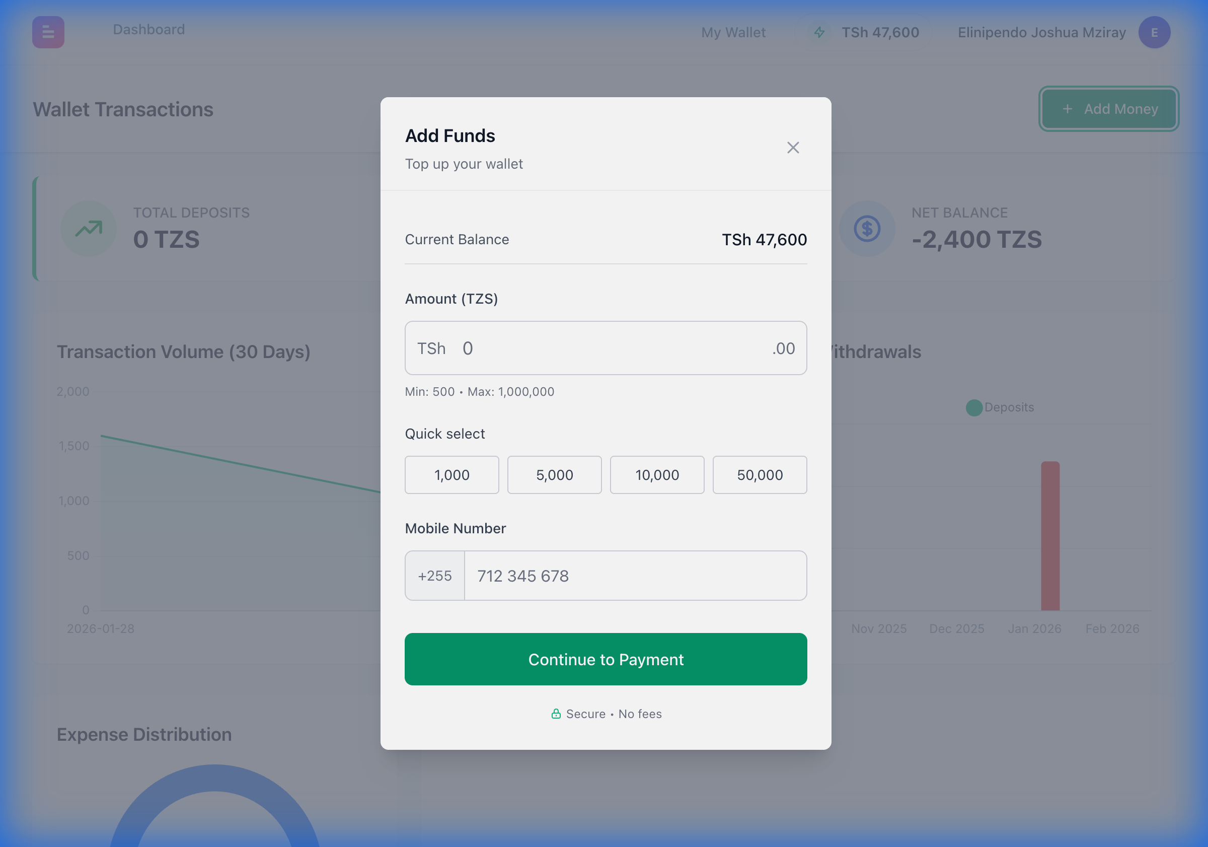This screenshot has height=847, width=1208.
Task: Select the 10,000 quick select chip
Action: (x=657, y=474)
